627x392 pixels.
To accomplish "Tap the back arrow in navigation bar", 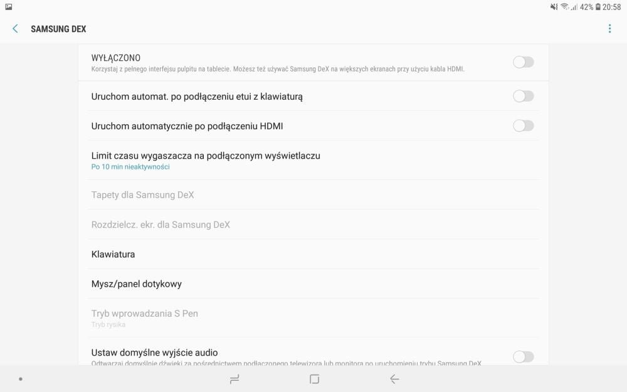I will [394, 379].
